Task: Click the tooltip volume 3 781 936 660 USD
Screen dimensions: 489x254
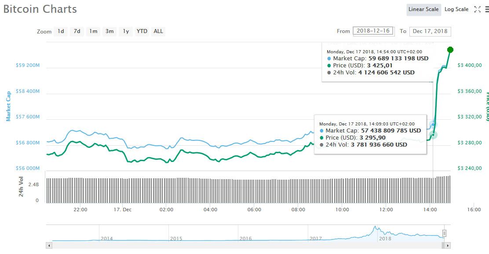Action: pos(379,145)
